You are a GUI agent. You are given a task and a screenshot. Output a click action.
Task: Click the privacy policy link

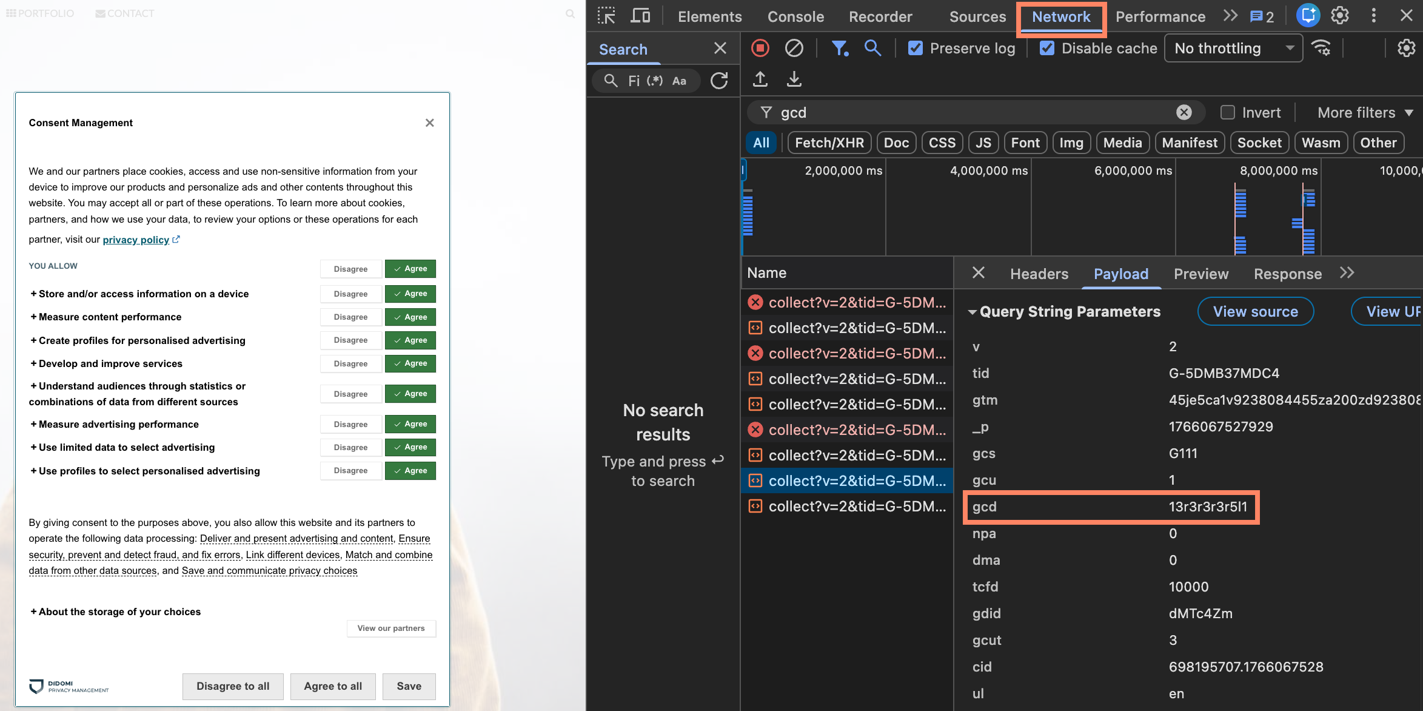136,240
